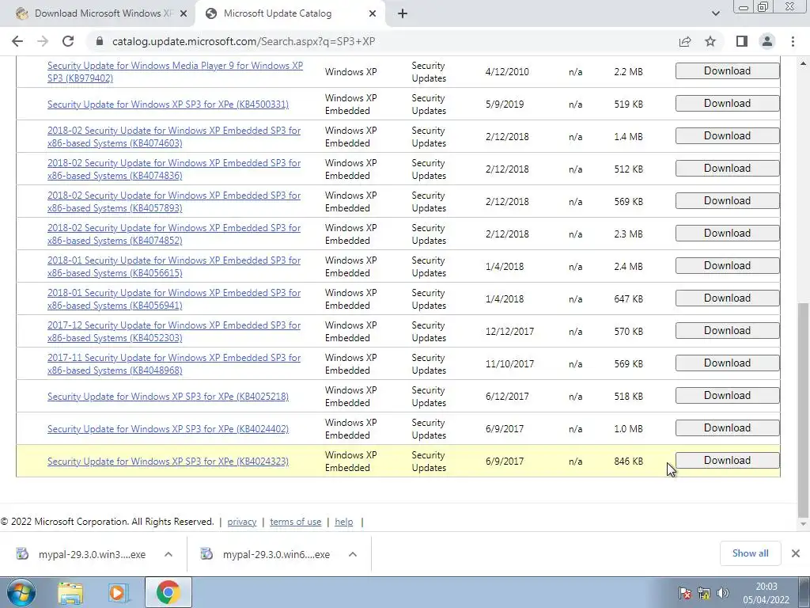Download the 519 KB KB4500331 update
810x608 pixels.
click(728, 104)
